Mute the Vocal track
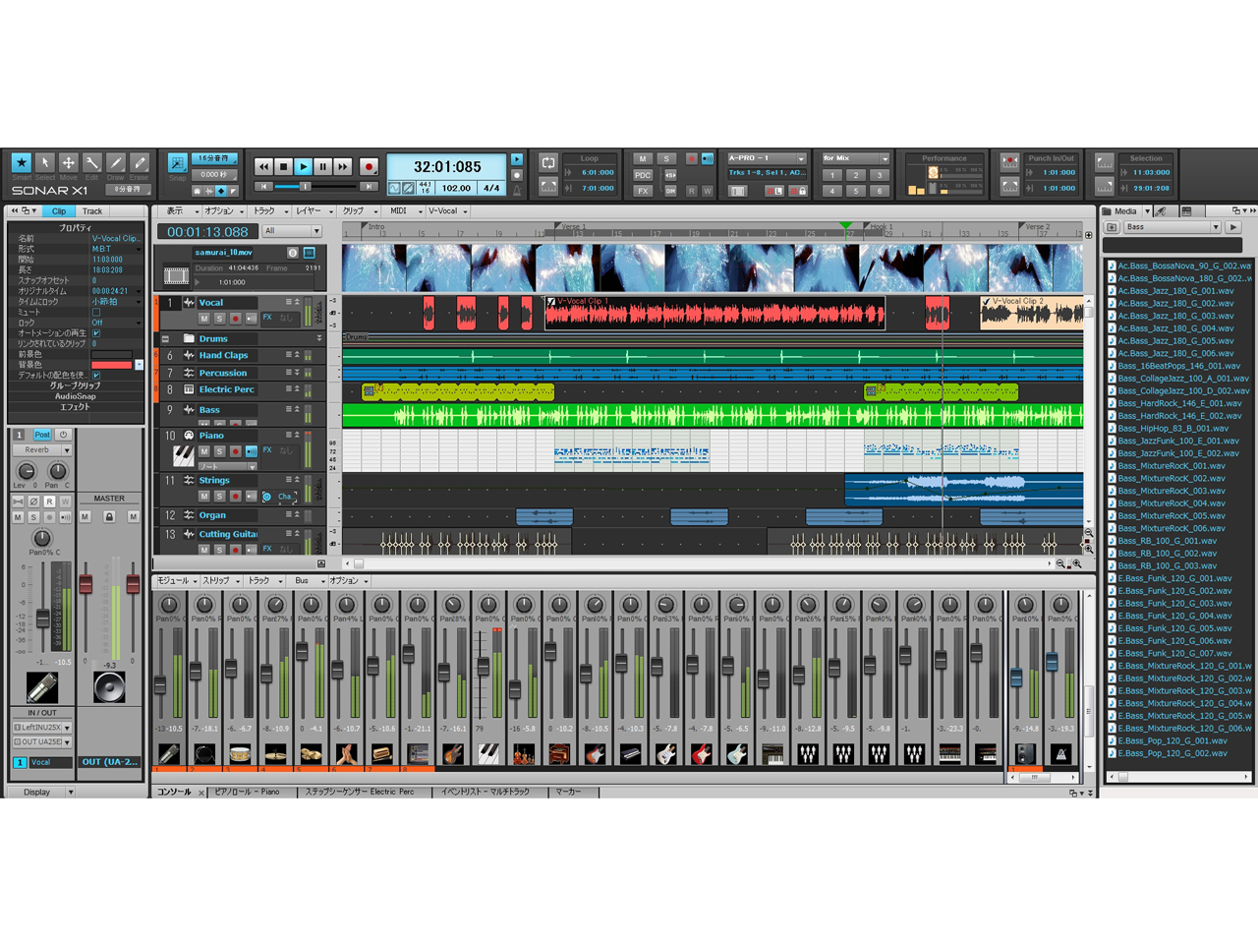Image resolution: width=1258 pixels, height=944 pixels. tap(203, 319)
